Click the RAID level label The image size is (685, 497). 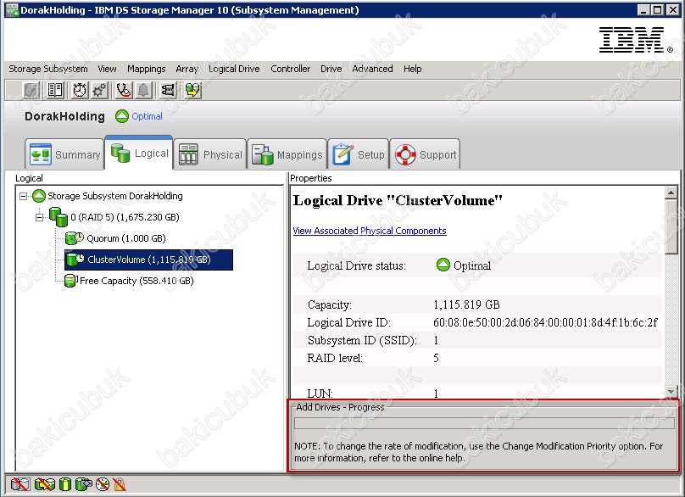pos(335,359)
